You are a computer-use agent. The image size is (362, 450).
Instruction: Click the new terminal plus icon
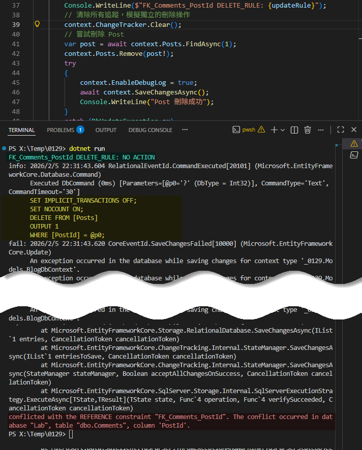point(274,130)
